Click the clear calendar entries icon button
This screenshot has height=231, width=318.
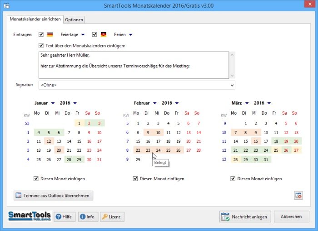tap(298, 195)
